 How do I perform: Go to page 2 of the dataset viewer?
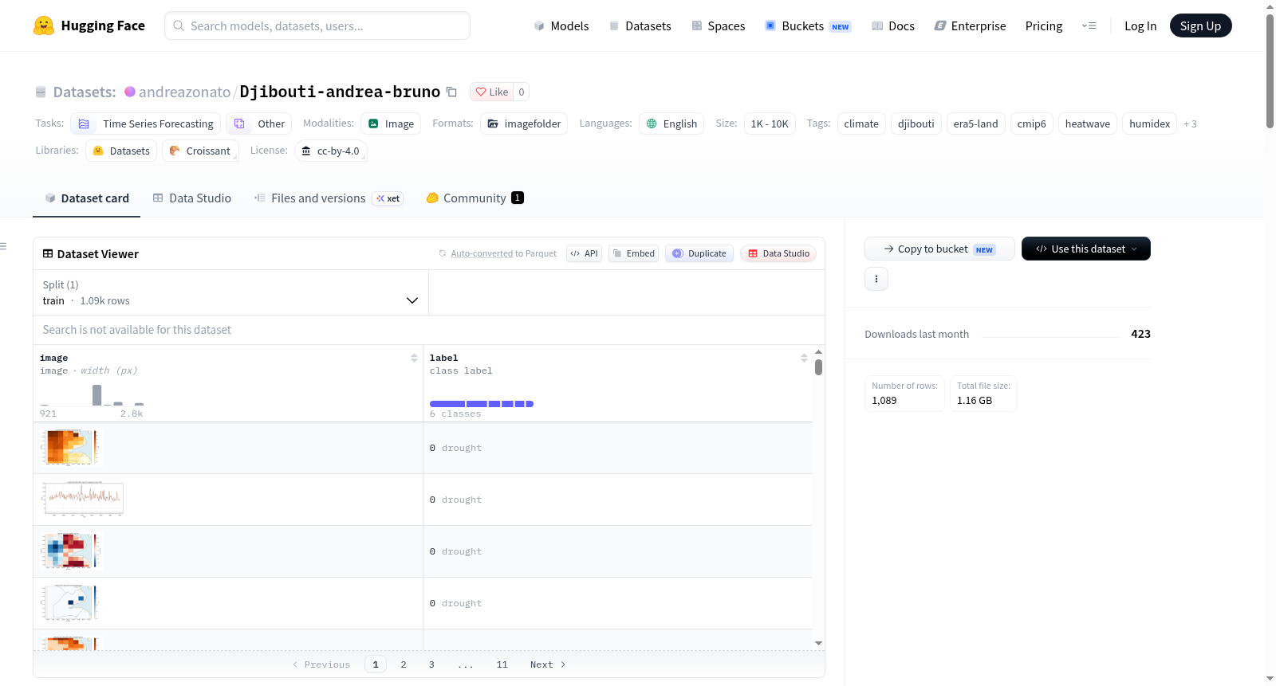404,664
